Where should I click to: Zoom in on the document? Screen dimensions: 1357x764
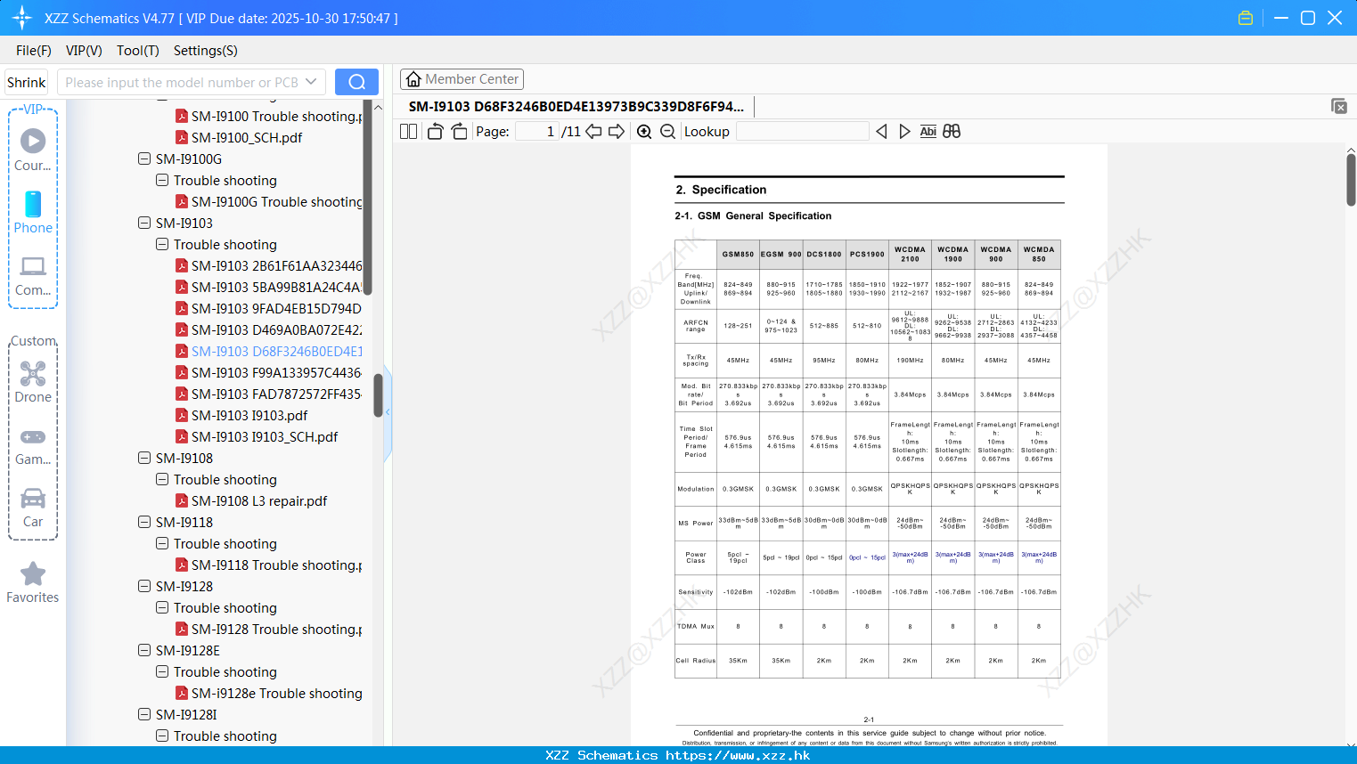tap(644, 131)
